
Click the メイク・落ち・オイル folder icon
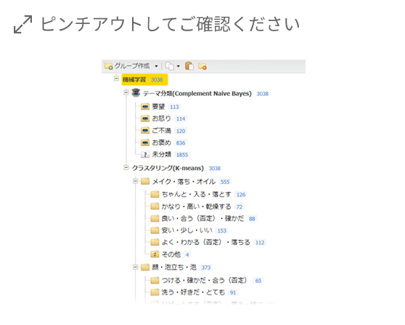[145, 181]
